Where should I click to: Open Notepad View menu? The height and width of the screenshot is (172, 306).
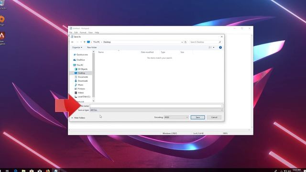[90, 32]
